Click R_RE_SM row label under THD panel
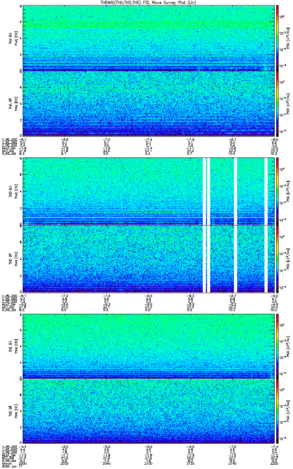 [8, 310]
